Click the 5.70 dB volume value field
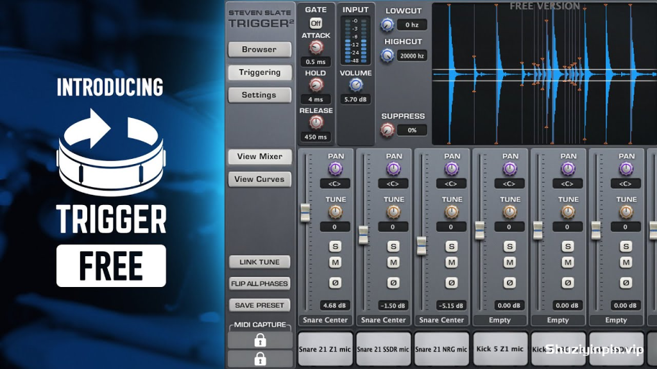The height and width of the screenshot is (369, 657). coord(355,99)
